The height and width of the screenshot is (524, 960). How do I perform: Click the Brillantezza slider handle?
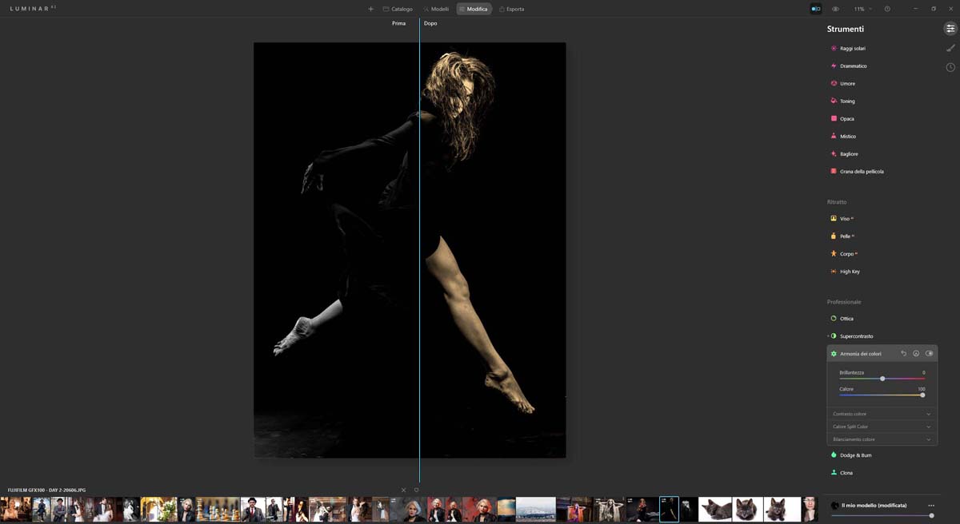(882, 379)
